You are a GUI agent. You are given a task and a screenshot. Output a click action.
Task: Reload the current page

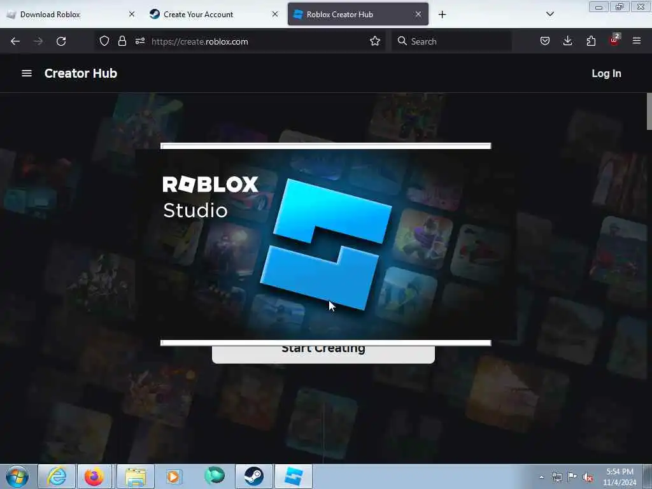[x=61, y=41]
